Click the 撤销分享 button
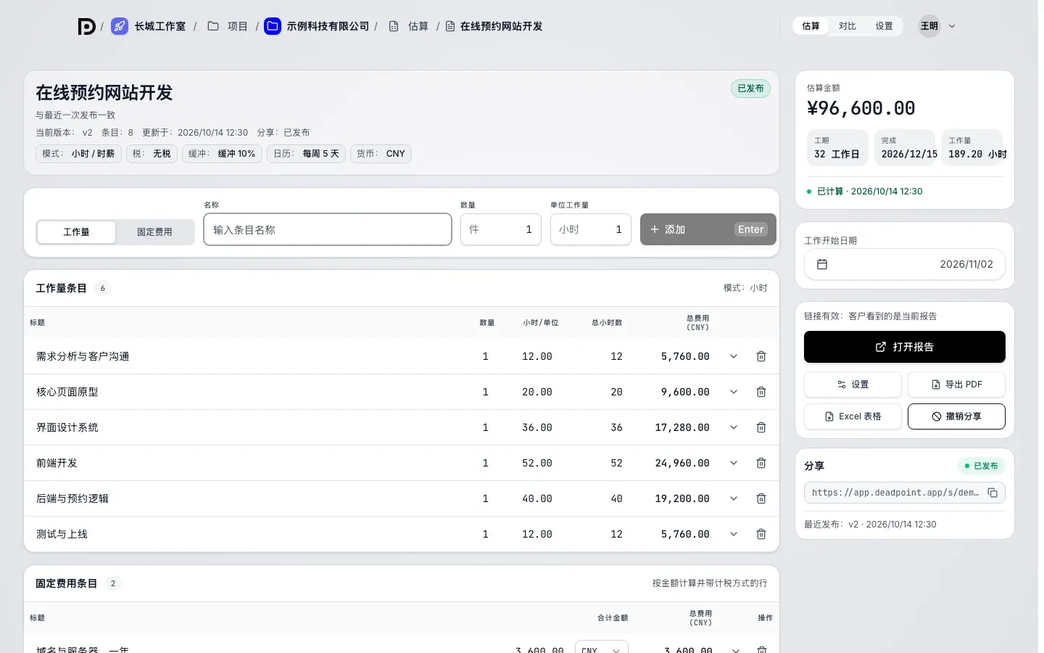The width and height of the screenshot is (1044, 653). pyautogui.click(x=956, y=416)
